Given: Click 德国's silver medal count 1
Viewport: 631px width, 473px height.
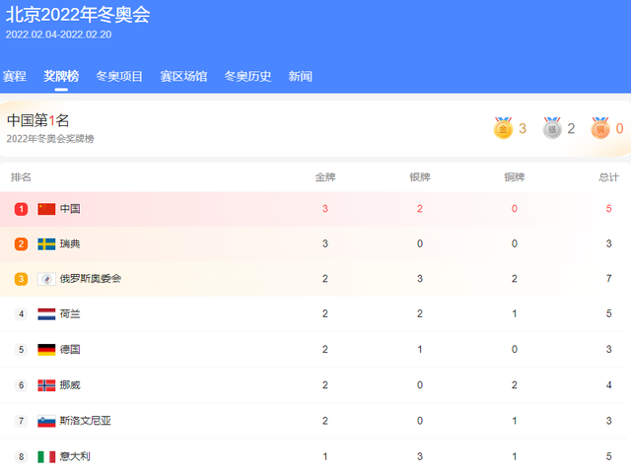Looking at the screenshot, I should click(420, 349).
